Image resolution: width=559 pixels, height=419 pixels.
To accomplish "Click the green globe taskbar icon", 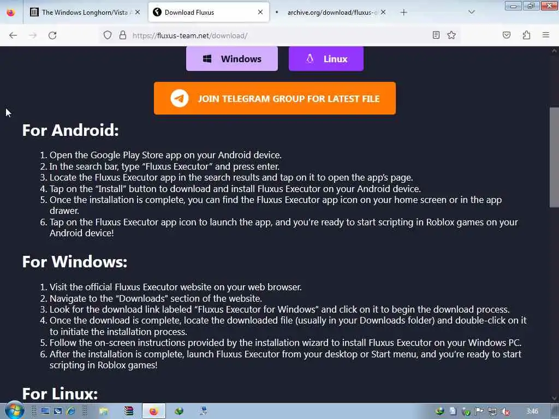I will pyautogui.click(x=179, y=411).
